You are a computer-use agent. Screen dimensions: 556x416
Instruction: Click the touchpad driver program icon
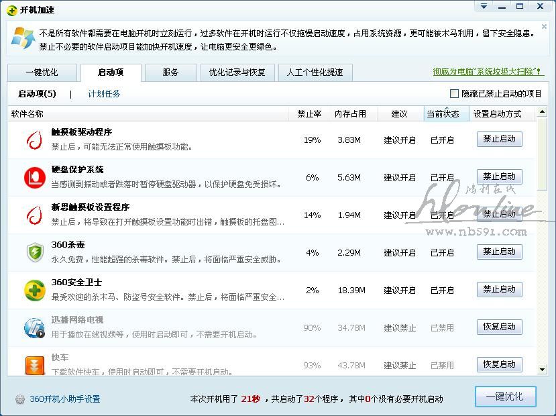click(34, 140)
